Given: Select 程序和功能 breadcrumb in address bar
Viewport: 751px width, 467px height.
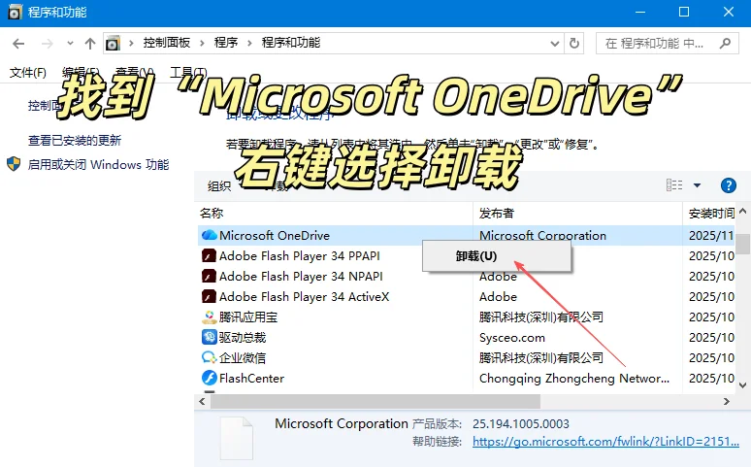Looking at the screenshot, I should pos(291,43).
